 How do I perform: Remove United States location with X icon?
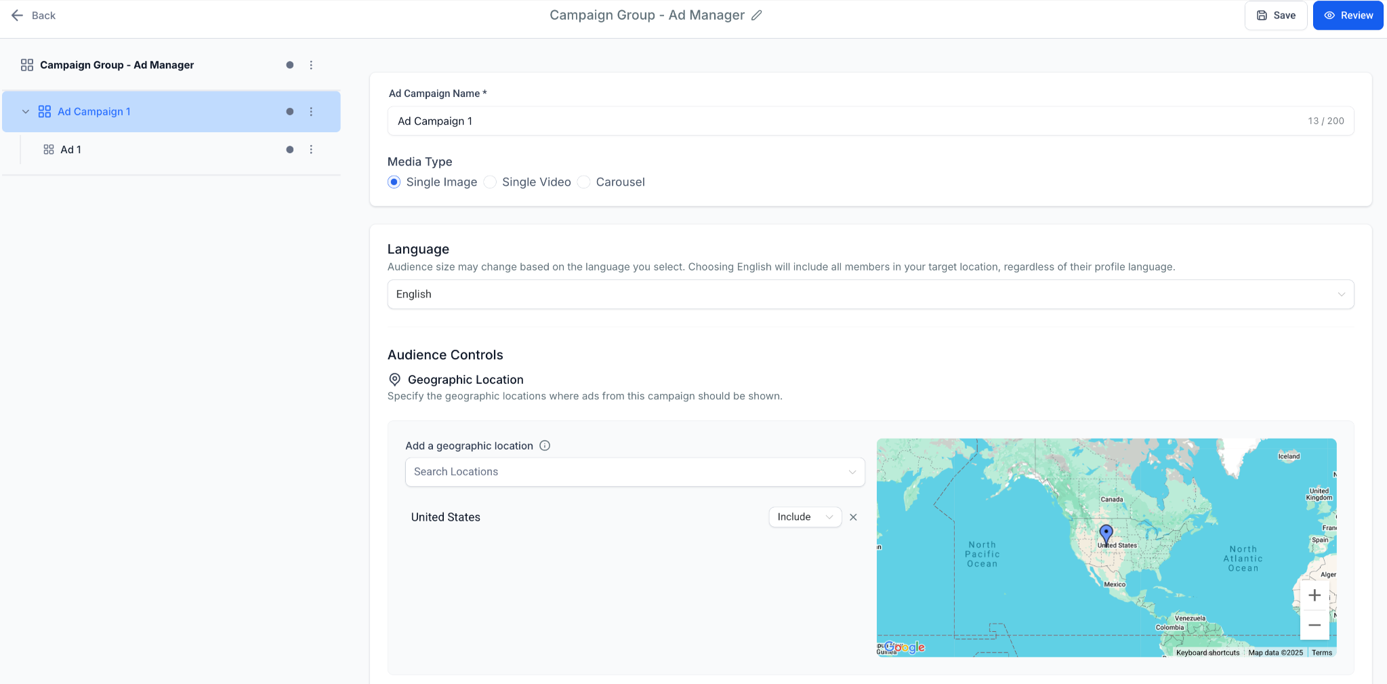(x=853, y=517)
